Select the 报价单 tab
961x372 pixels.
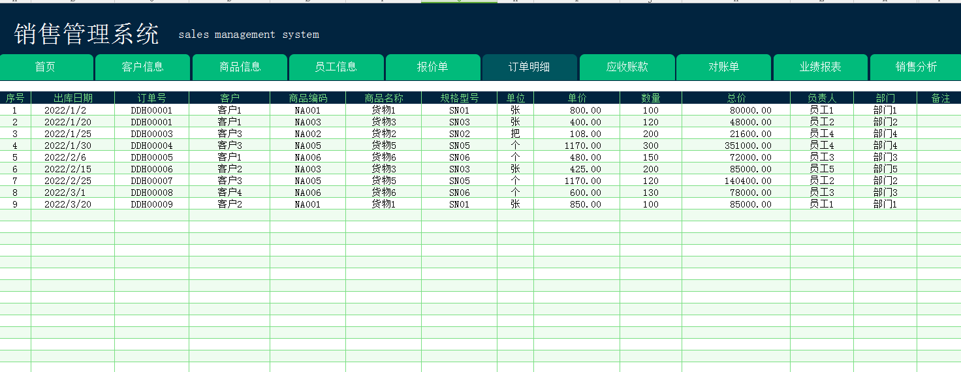[x=433, y=67]
